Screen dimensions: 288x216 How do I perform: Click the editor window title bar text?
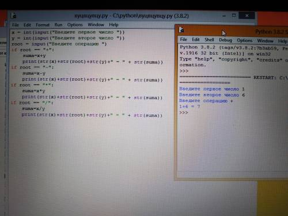point(131,16)
